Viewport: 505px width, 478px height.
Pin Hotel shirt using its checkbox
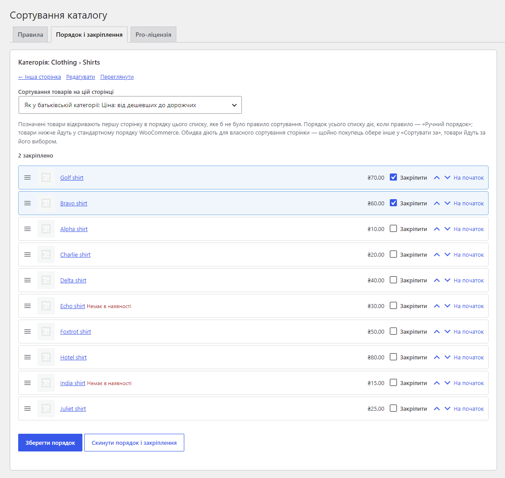tap(393, 357)
